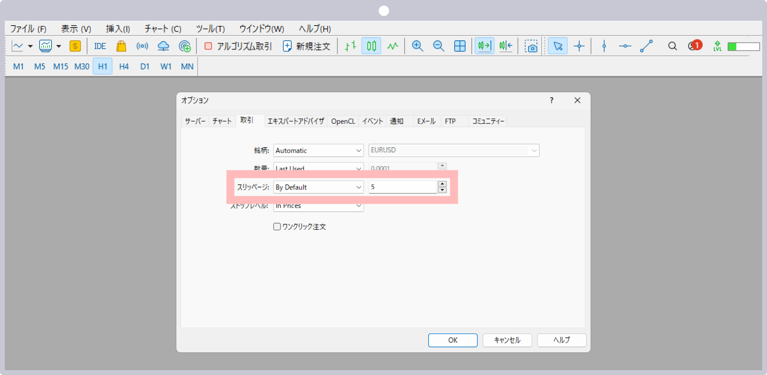This screenshot has width=767, height=375.
Task: Draw a horizontal line tool
Action: pos(625,46)
